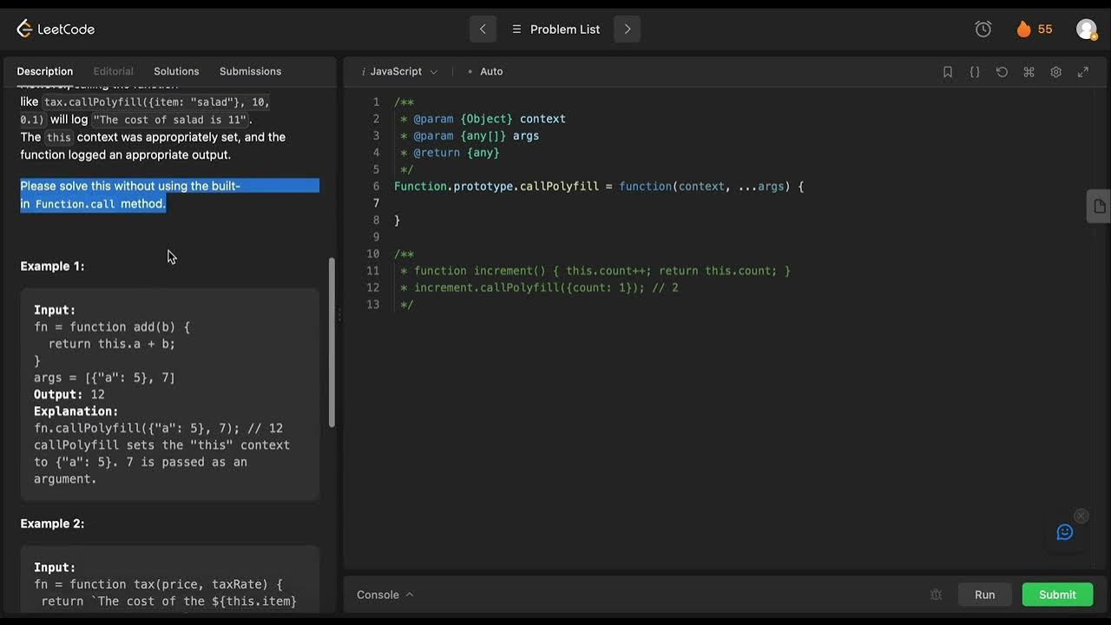Image resolution: width=1111 pixels, height=625 pixels.
Task: Click the debugger bug icon
Action: 936,595
